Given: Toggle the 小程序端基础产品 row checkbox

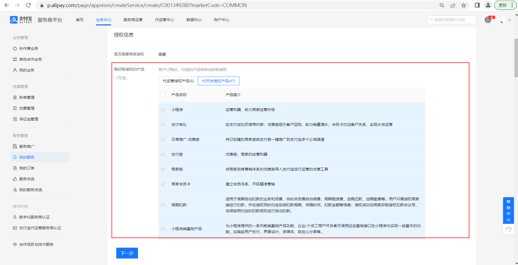Looking at the screenshot, I should [x=163, y=229].
